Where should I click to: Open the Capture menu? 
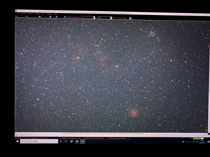pyautogui.click(x=37, y=14)
